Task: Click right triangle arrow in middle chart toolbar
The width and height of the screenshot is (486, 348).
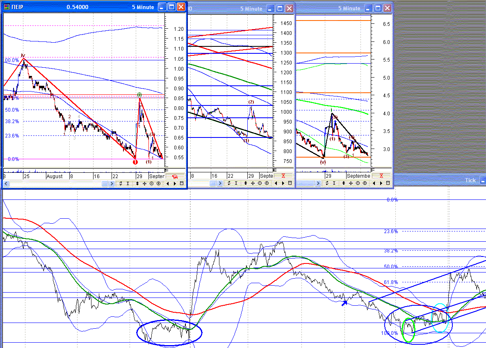Action: (x=283, y=183)
